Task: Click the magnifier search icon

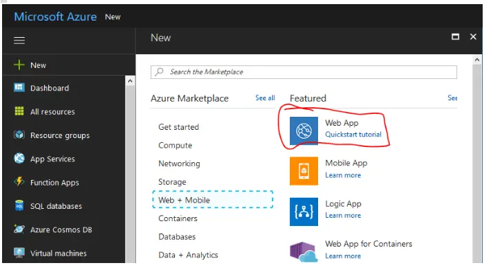Action: (x=160, y=72)
